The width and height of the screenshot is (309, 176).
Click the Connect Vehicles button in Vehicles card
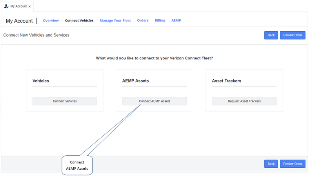click(x=65, y=101)
